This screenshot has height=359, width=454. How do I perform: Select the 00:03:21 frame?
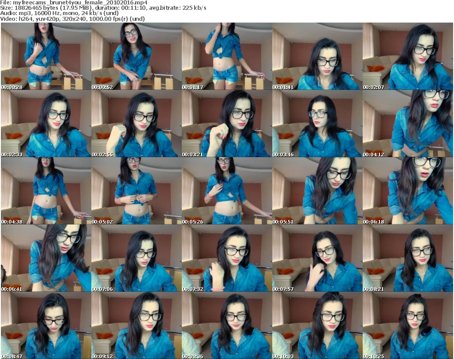point(227,124)
